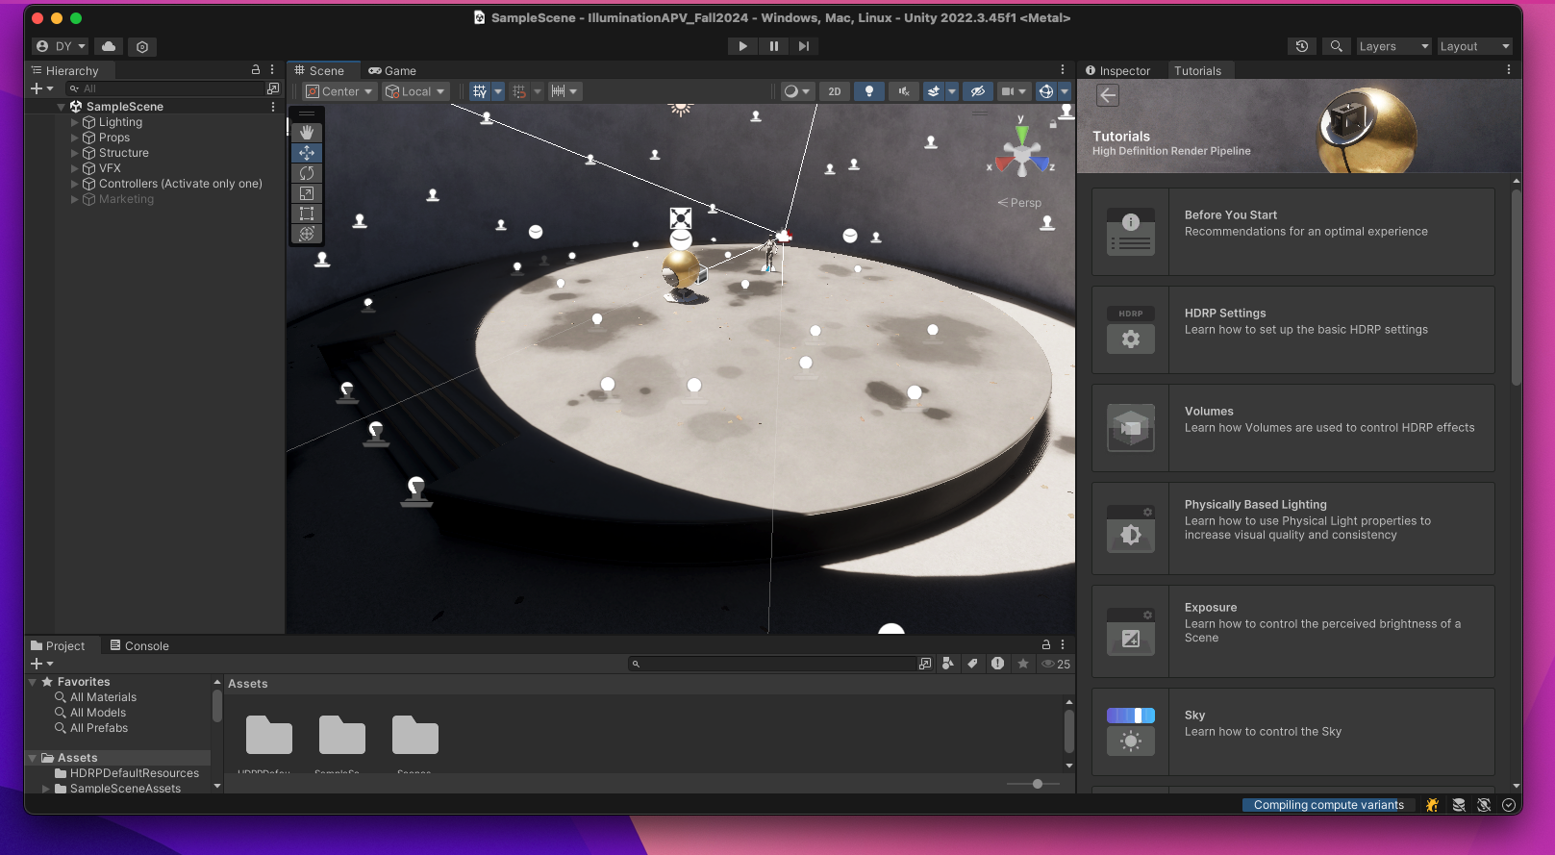Select the Rotate tool
Viewport: 1555px width, 855px height.
click(307, 173)
